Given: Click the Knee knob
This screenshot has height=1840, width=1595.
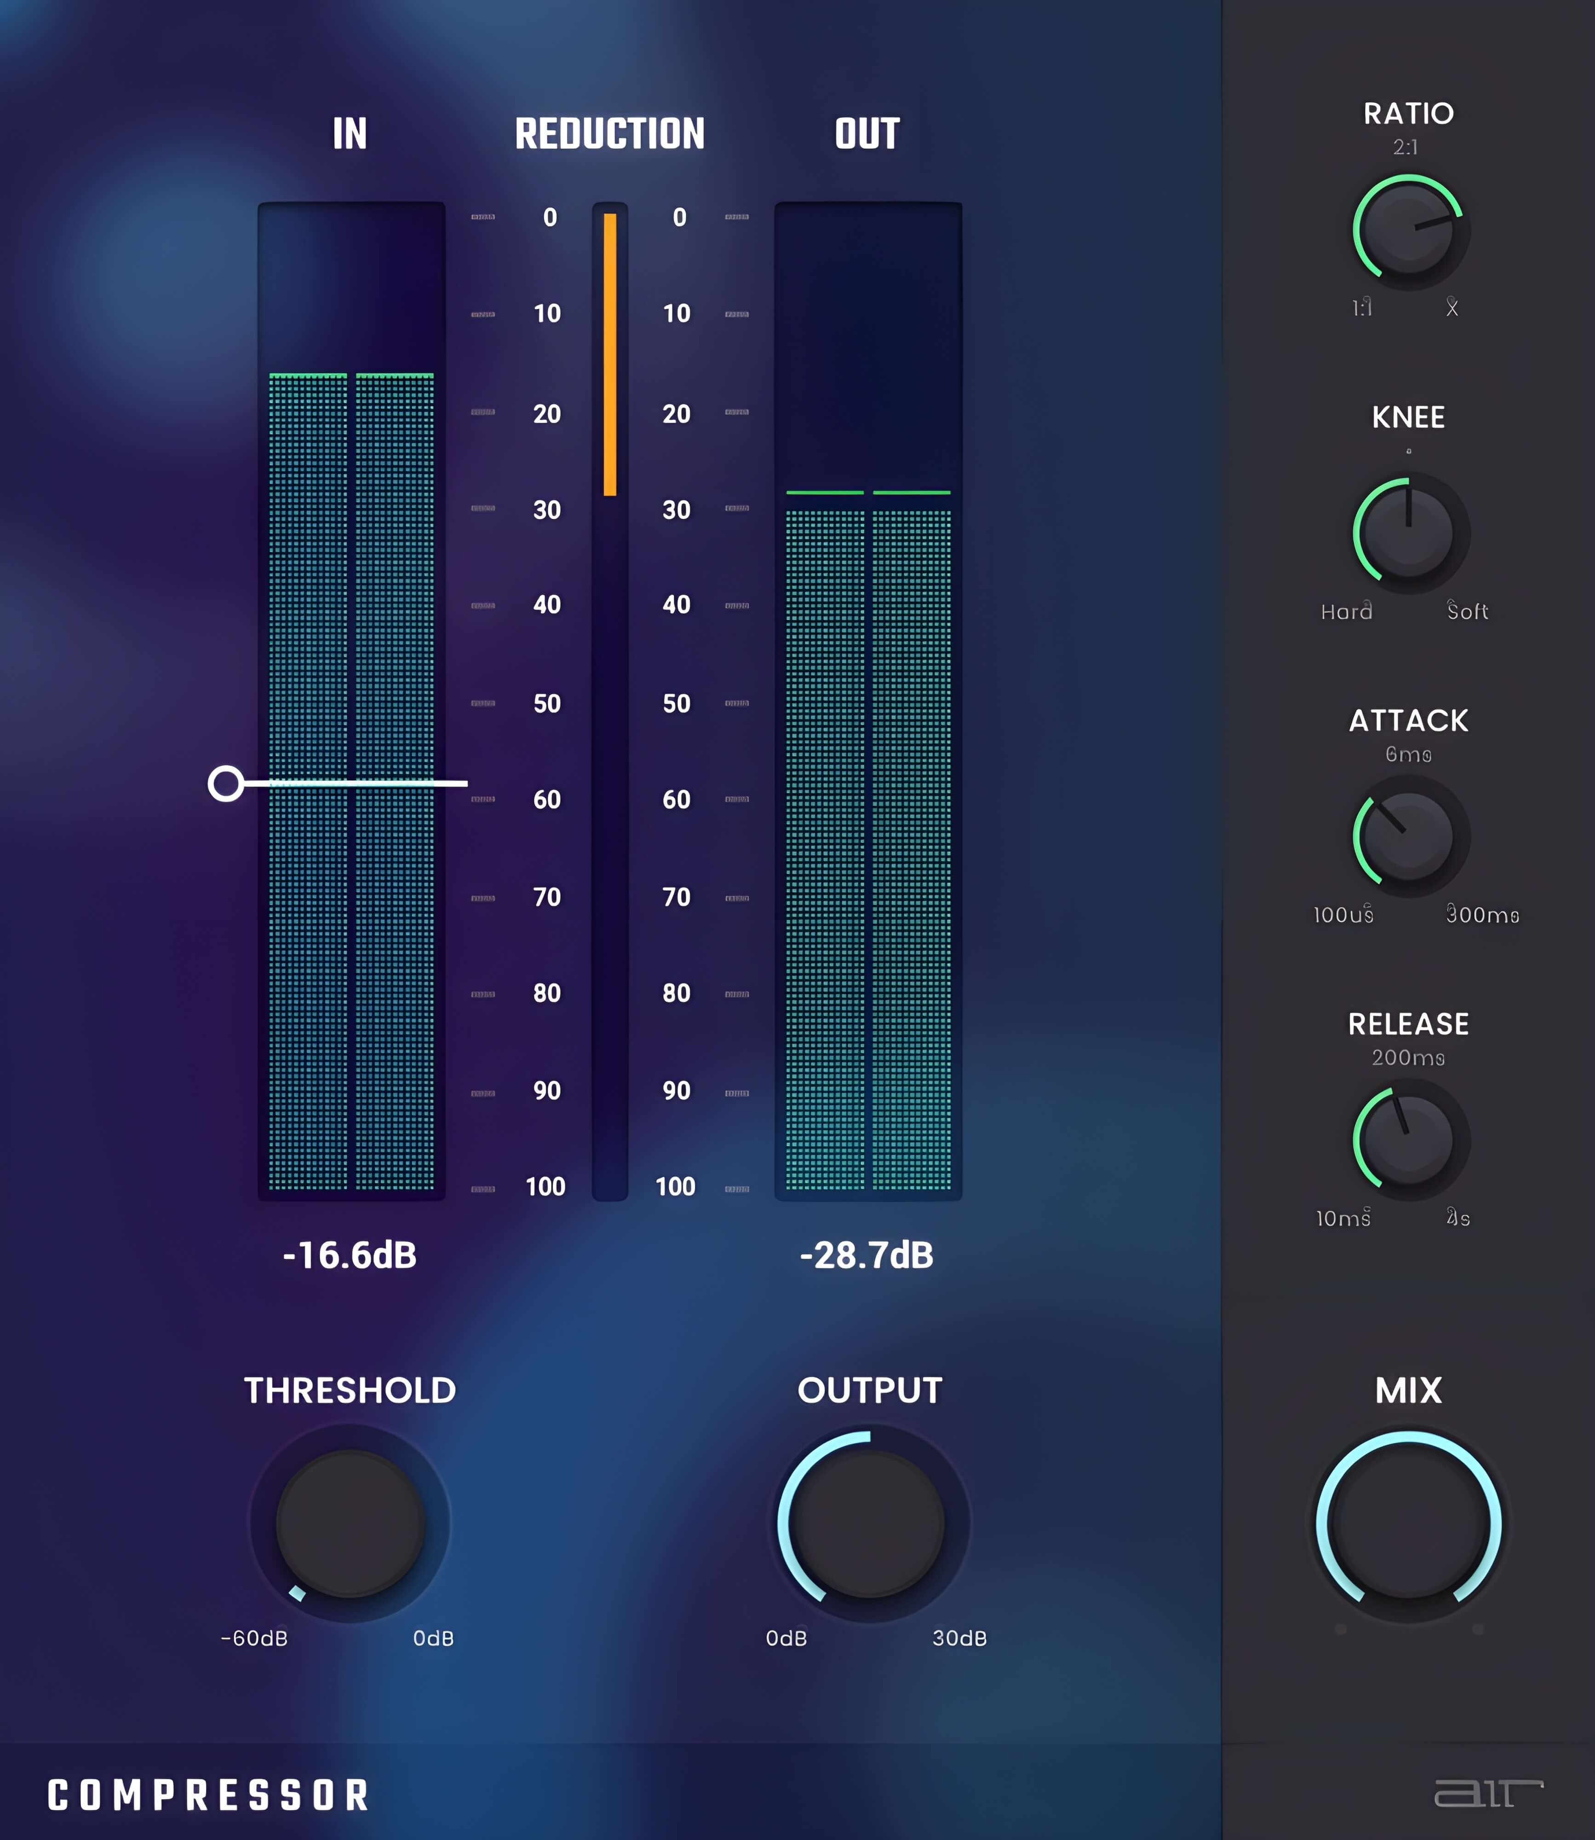Looking at the screenshot, I should [1408, 534].
